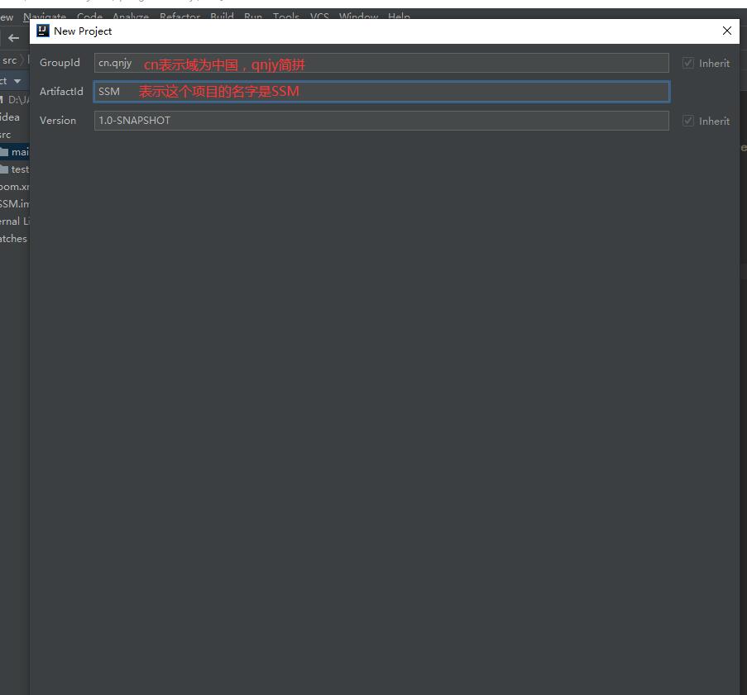The image size is (747, 695).
Task: Expand External Libraries in project tree
Action: (14, 221)
